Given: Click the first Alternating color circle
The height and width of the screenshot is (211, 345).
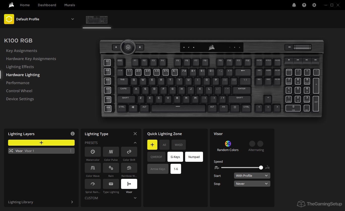Looking at the screenshot, I should tap(252, 144).
